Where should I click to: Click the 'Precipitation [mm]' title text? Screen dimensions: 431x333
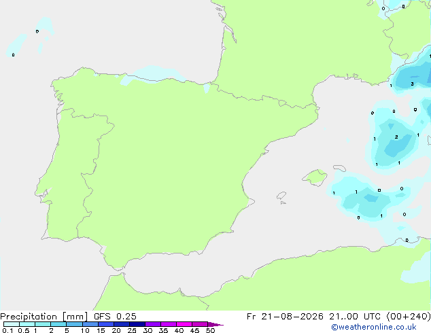click(x=44, y=317)
